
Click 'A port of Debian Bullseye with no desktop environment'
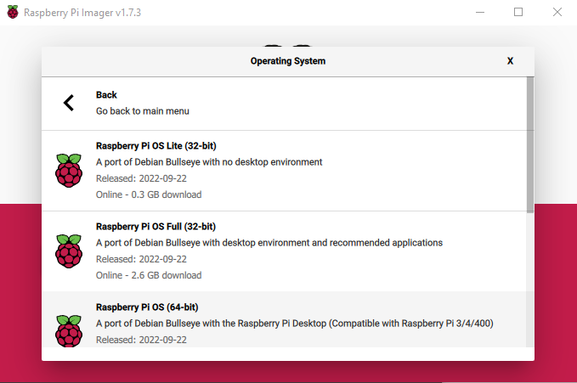(209, 162)
